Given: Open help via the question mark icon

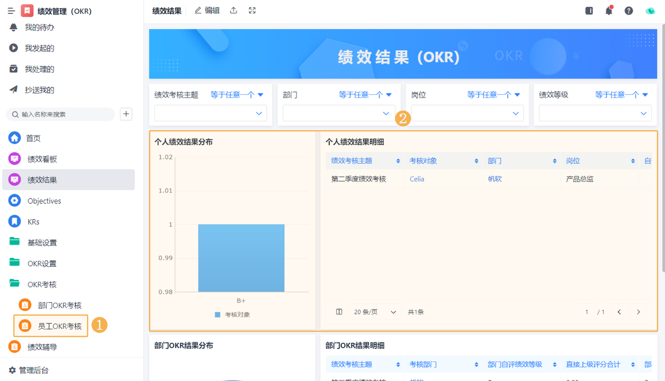Looking at the screenshot, I should tap(628, 11).
